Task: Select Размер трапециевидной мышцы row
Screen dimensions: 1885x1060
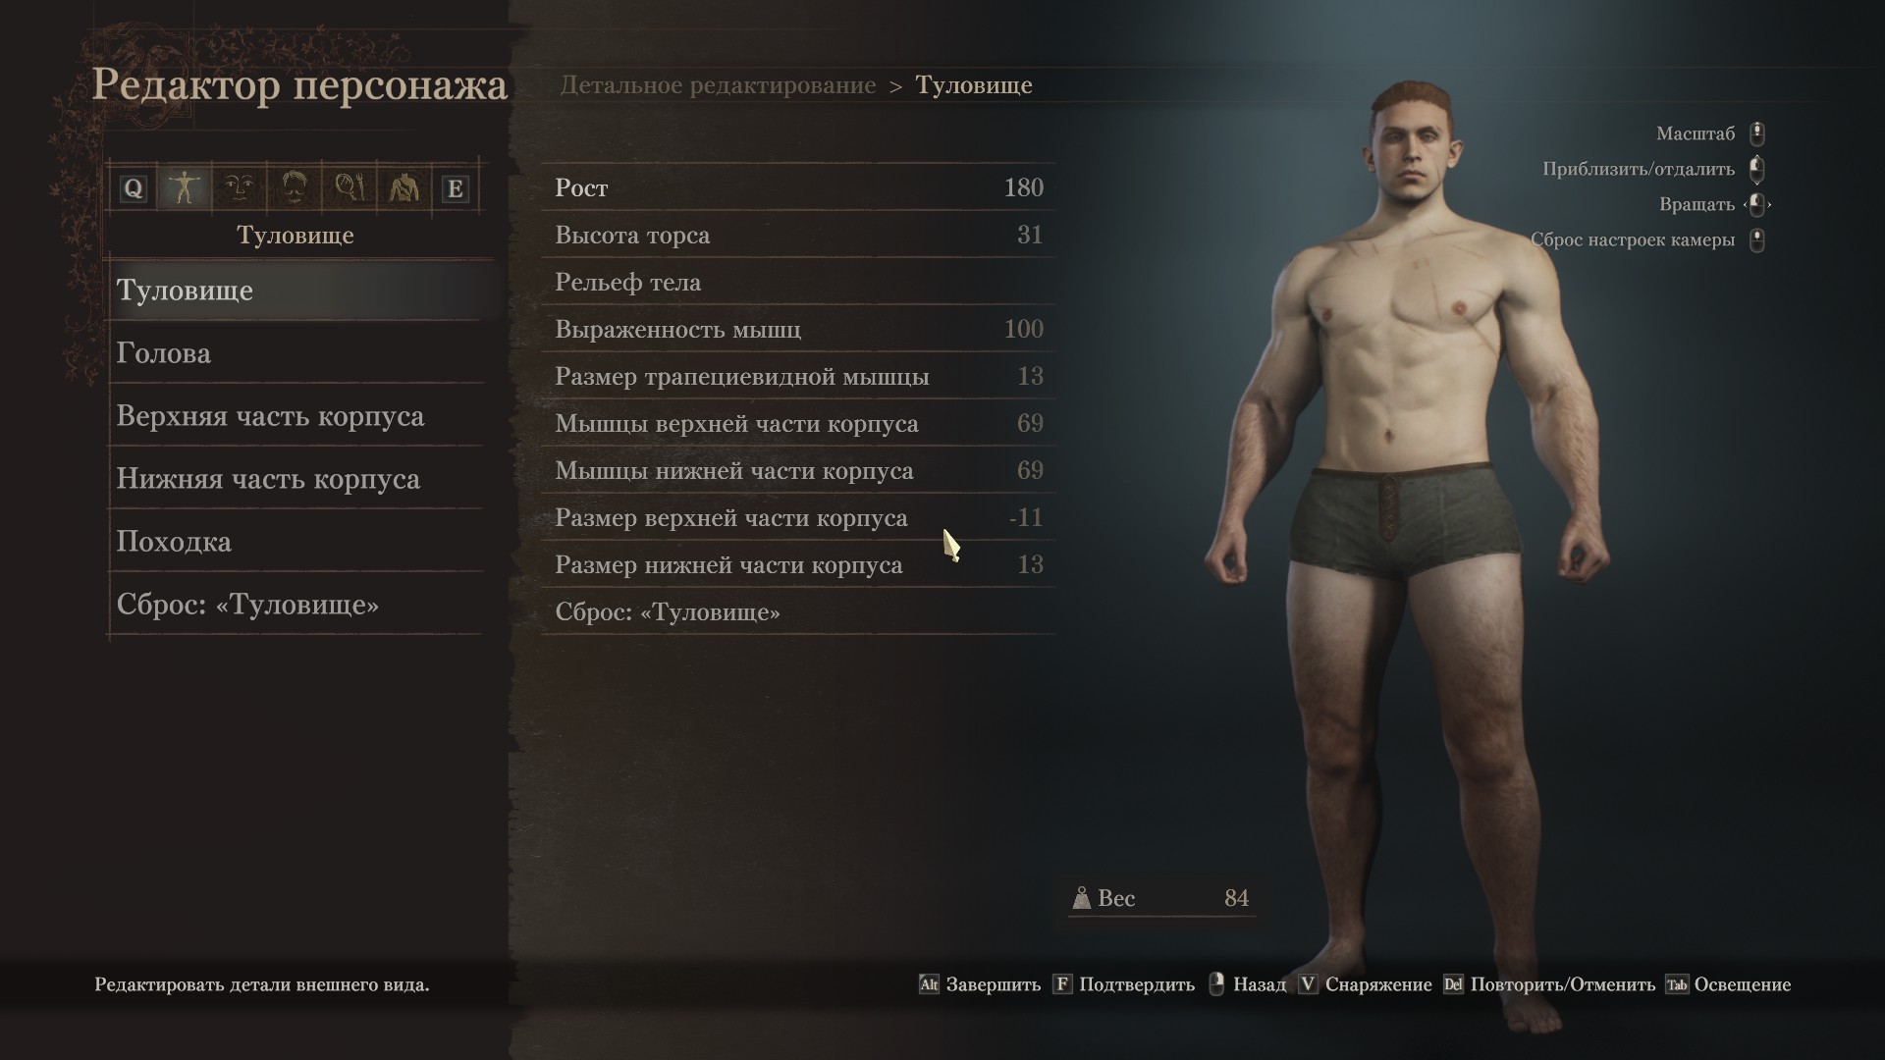Action: pyautogui.click(x=798, y=376)
